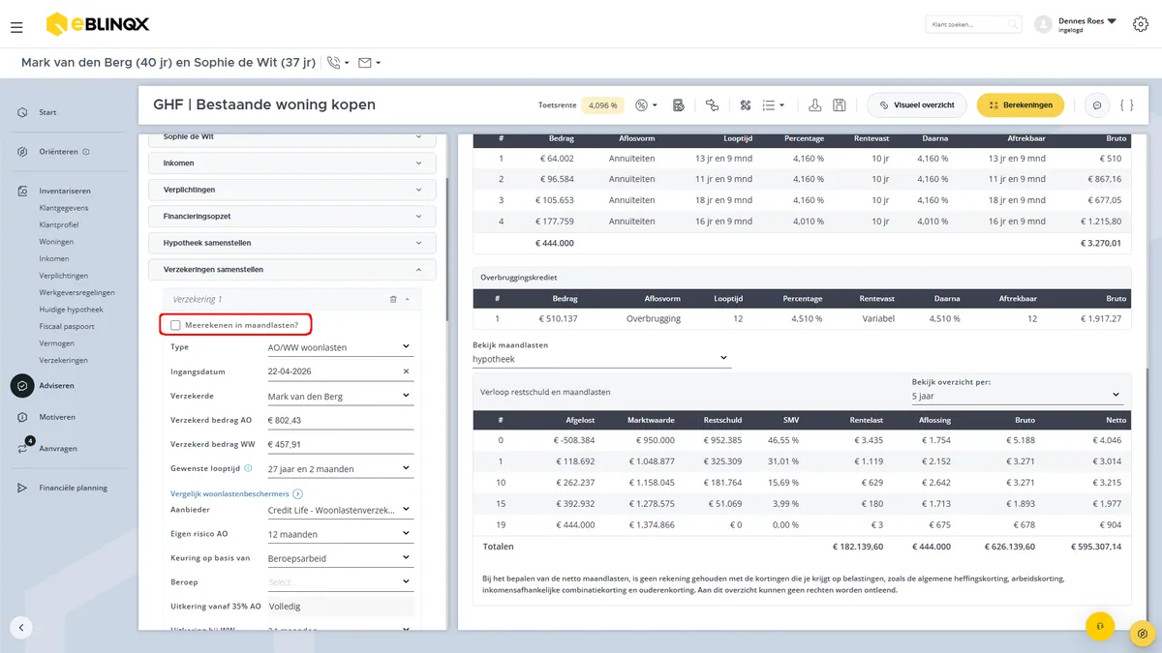Click the Visueel overzicht button

pos(918,104)
